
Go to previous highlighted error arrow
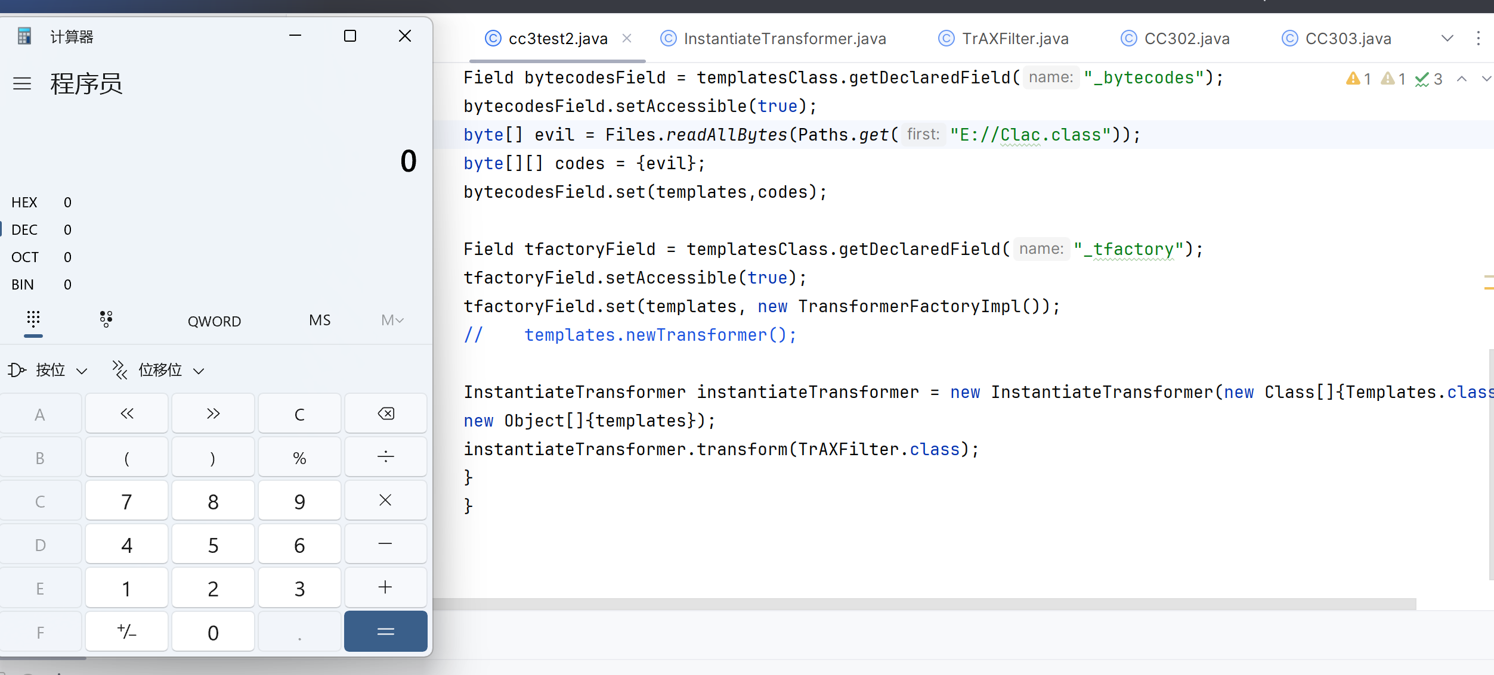(1462, 79)
